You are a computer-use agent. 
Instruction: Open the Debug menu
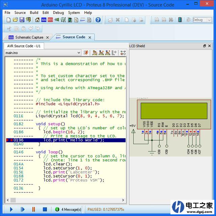[58, 13]
